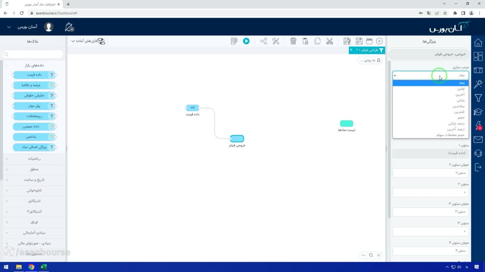Click the 'خروجی فیلتر' node on the canvas
Viewport: 485px width, 272px height.
[237, 139]
